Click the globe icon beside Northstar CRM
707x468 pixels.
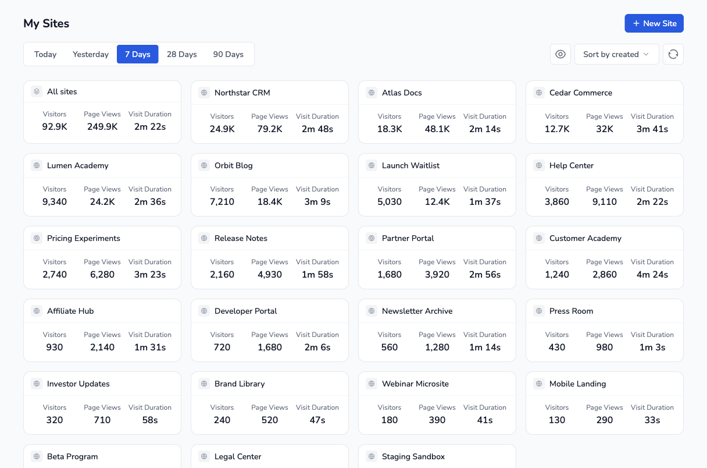204,93
